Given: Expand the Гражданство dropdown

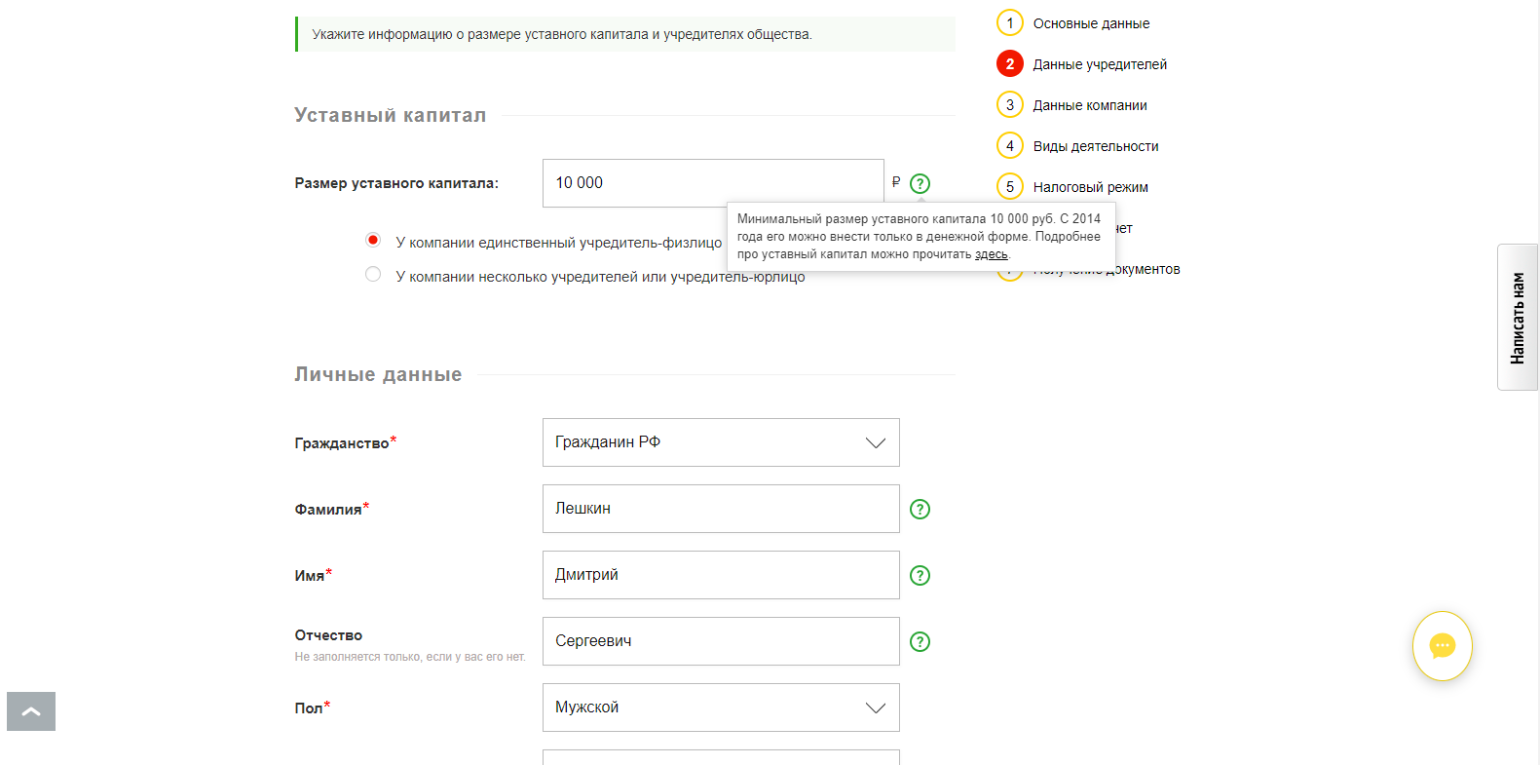Looking at the screenshot, I should (721, 442).
